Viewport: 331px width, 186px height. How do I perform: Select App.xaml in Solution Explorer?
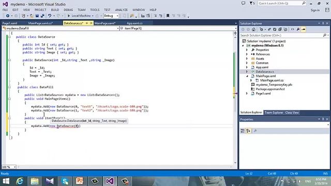point(262,67)
